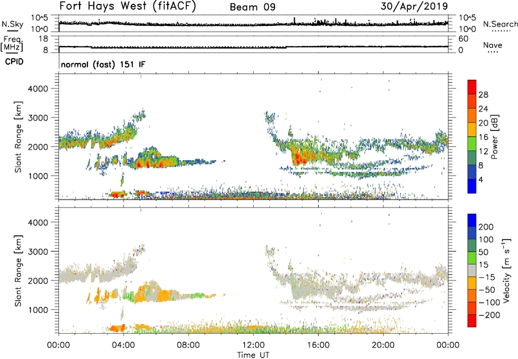Click the light green Power segment between 12 and 16
Screen dimensions: 518x359
pos(472,144)
